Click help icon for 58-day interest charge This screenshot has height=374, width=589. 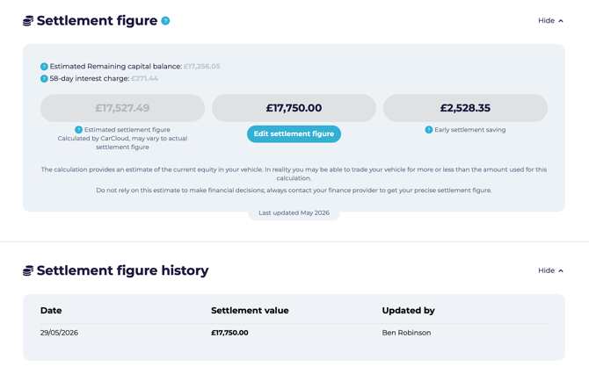tap(44, 79)
